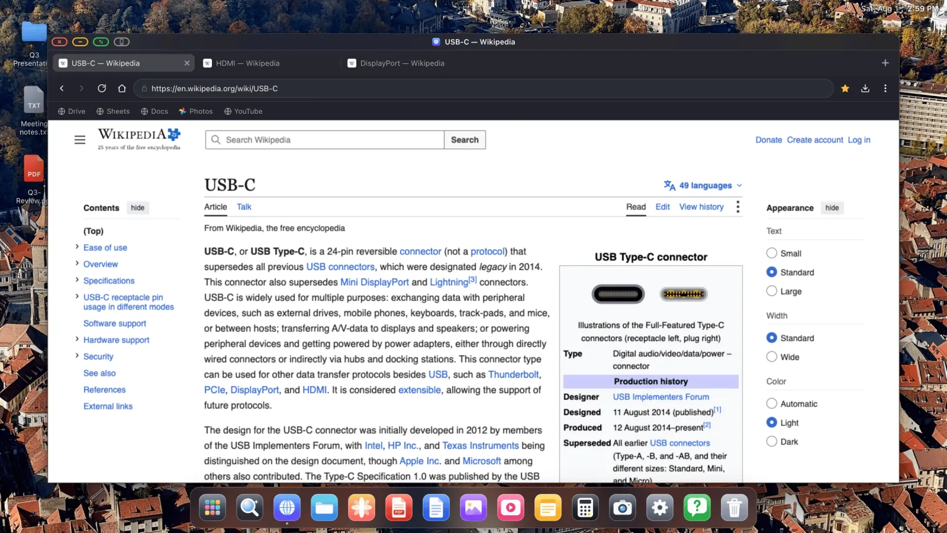Open the Trash in the dock
The width and height of the screenshot is (947, 533).
[x=735, y=508]
